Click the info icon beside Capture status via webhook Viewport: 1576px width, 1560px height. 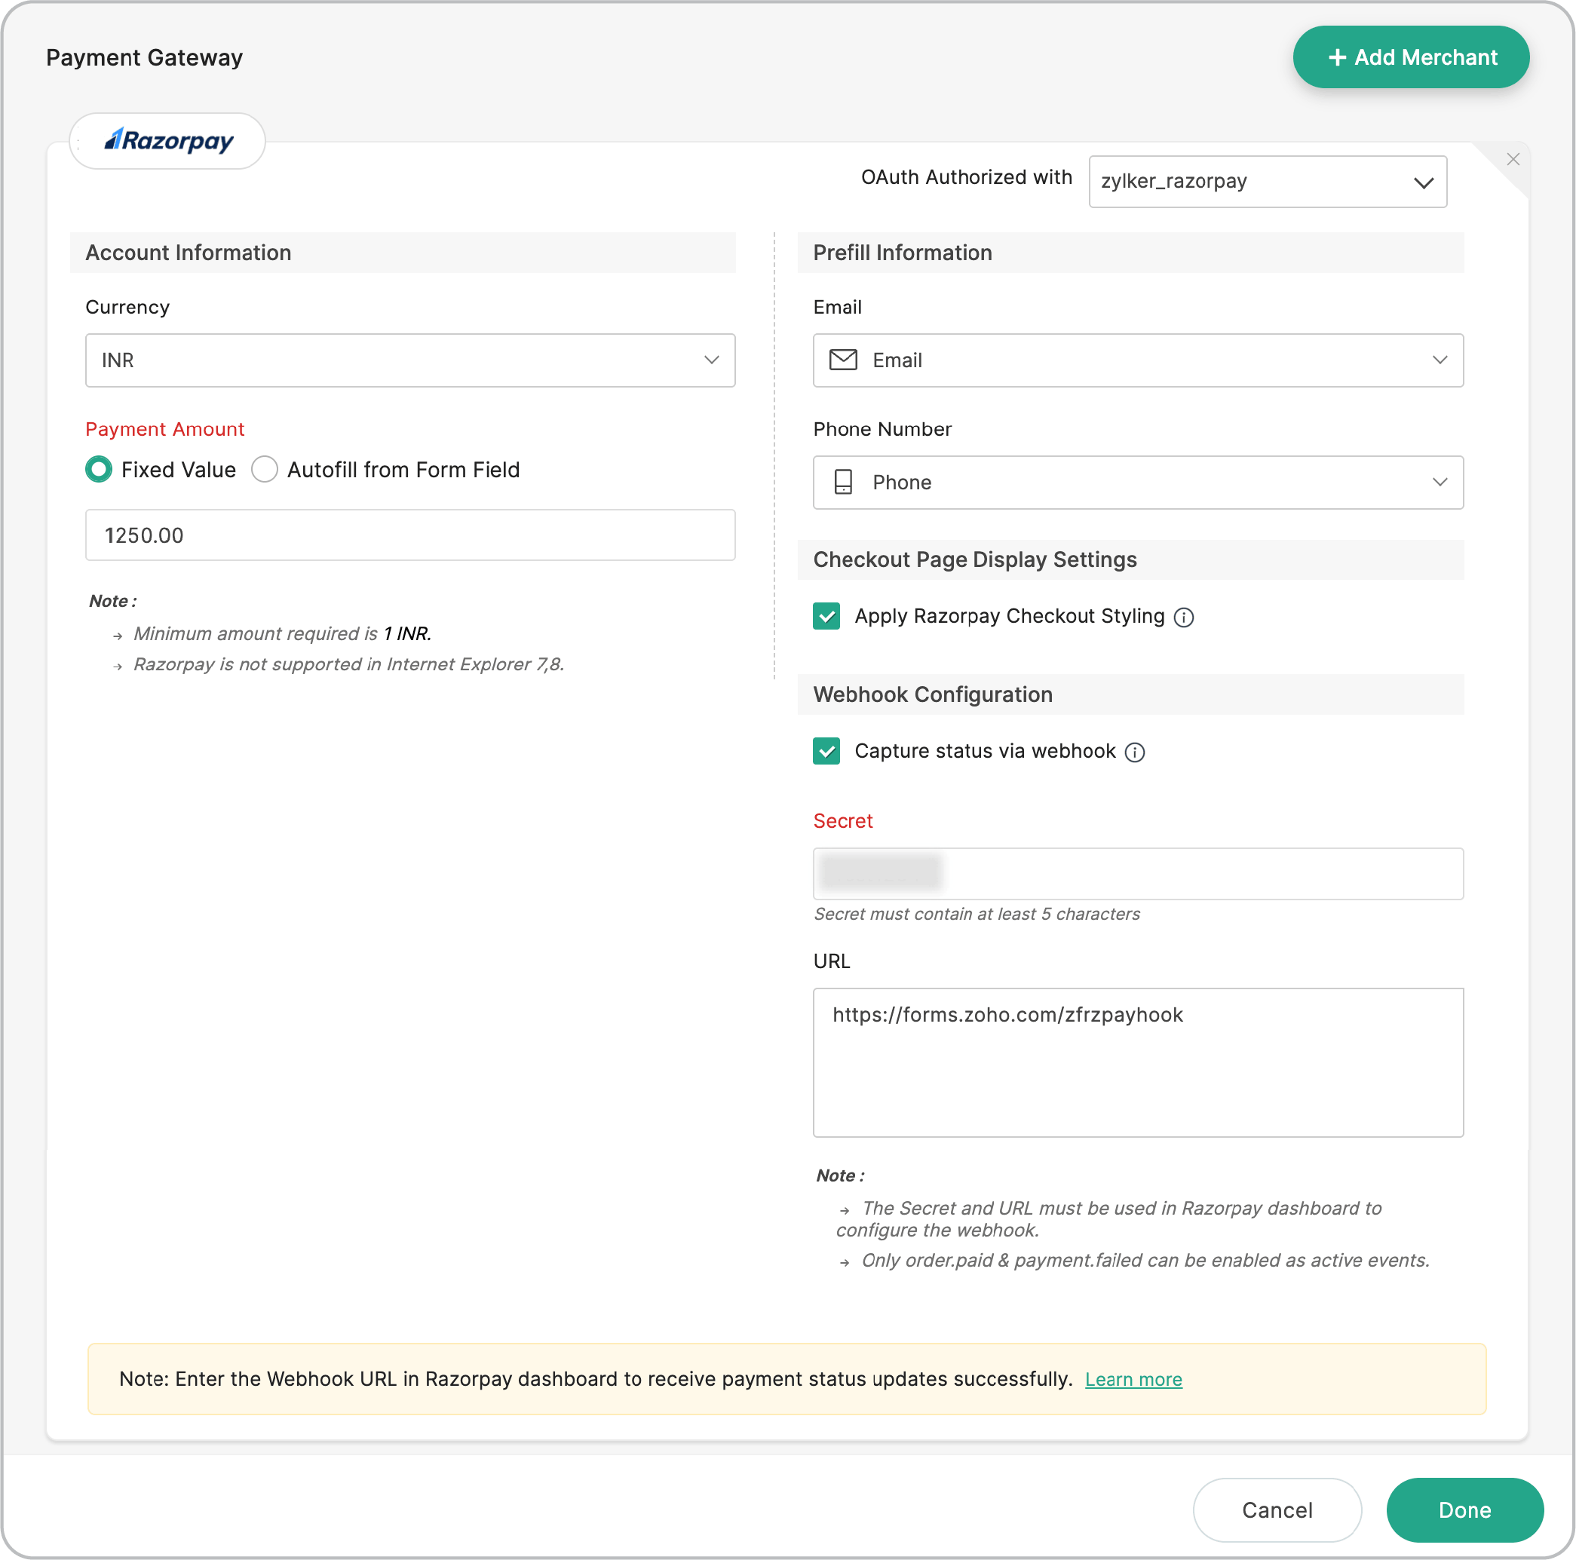(1136, 751)
